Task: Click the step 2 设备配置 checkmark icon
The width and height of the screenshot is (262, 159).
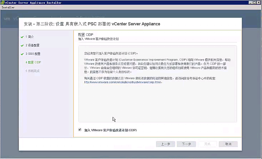Action: point(22,46)
